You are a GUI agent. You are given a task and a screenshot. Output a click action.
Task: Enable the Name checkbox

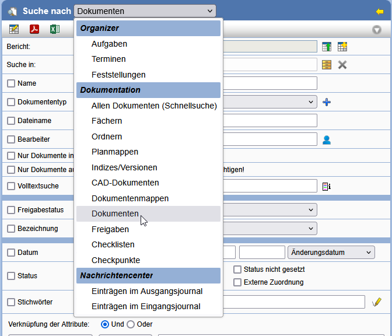(11, 83)
